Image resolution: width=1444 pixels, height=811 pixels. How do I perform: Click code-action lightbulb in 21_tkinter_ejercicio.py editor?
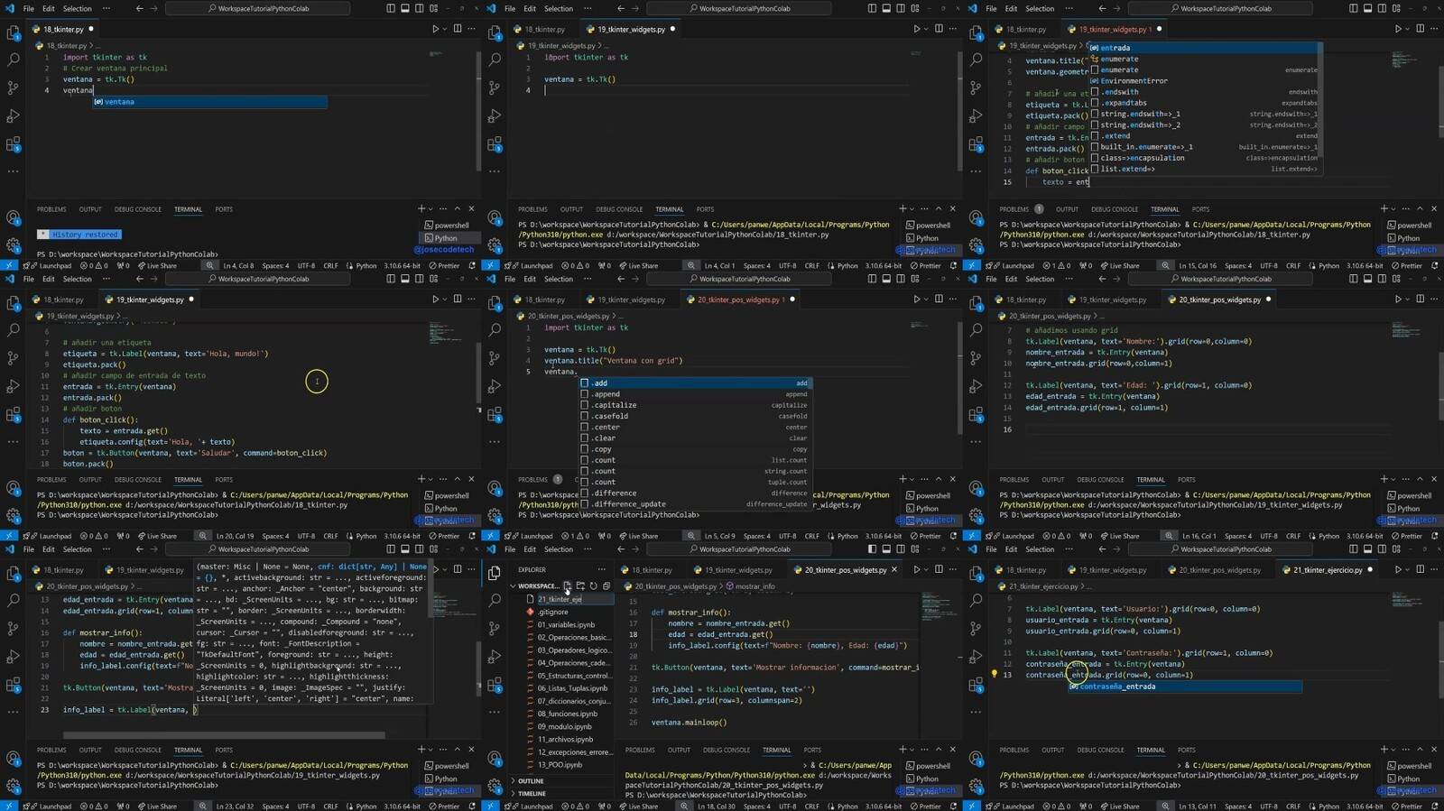[995, 675]
